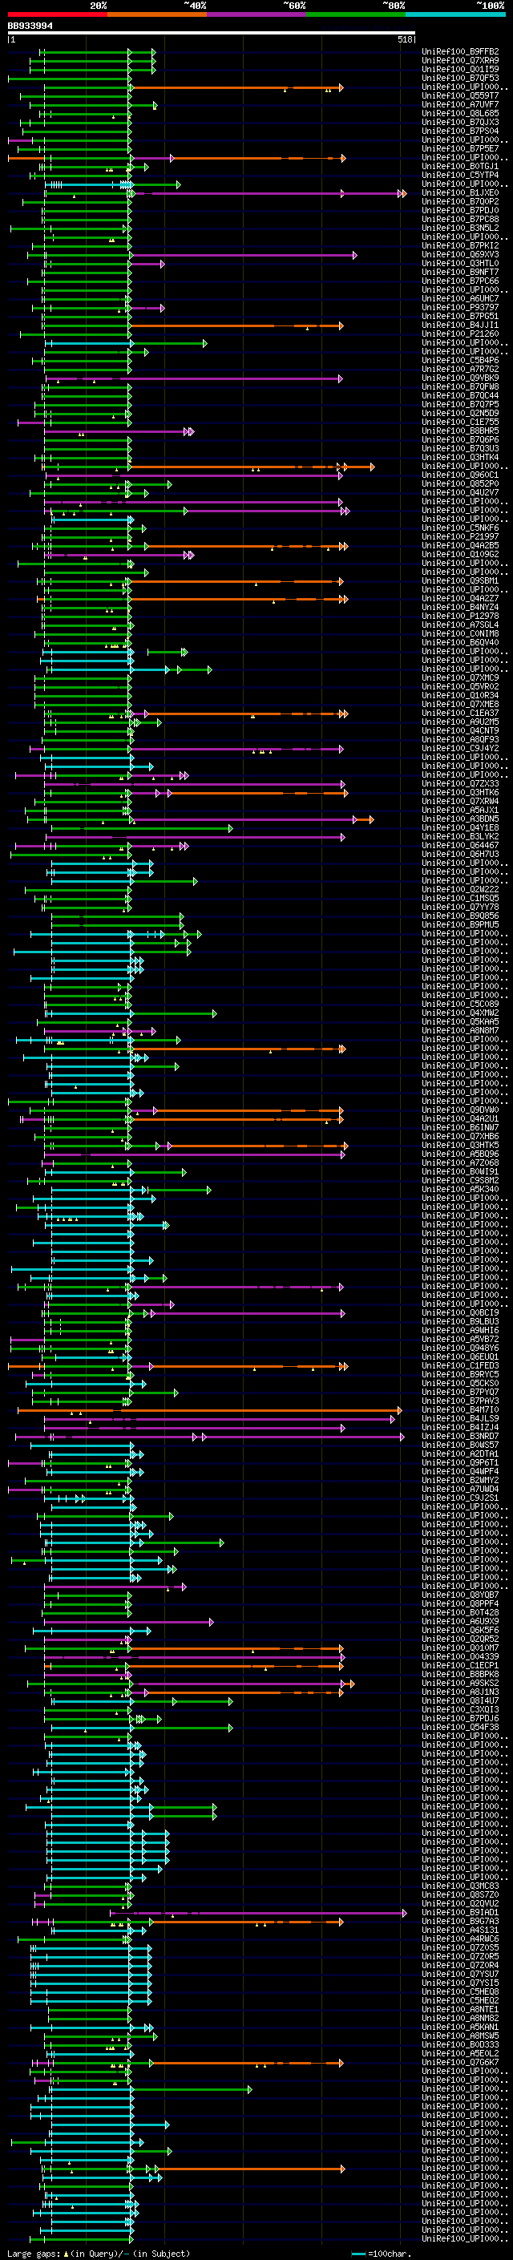Select the UniRef100_A9SKS2 label
This screenshot has width=513, height=2260.
tap(460, 1683)
